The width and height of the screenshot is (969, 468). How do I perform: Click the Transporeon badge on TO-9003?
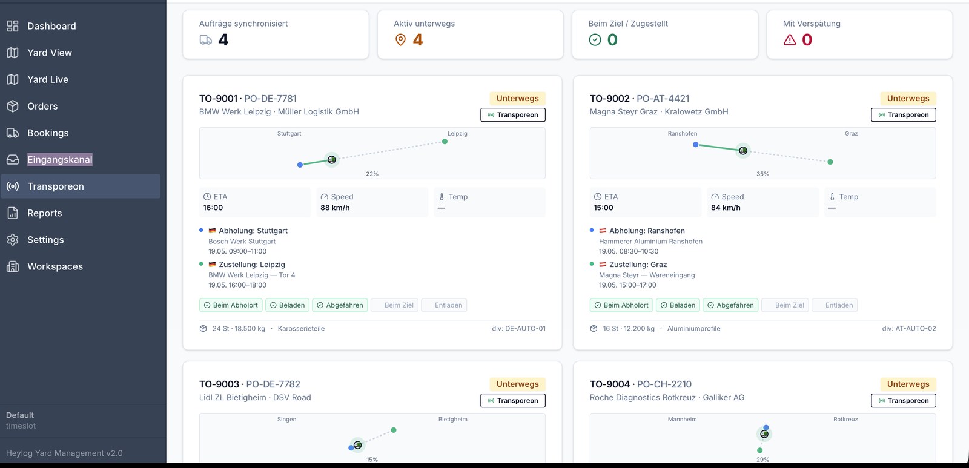pos(513,401)
